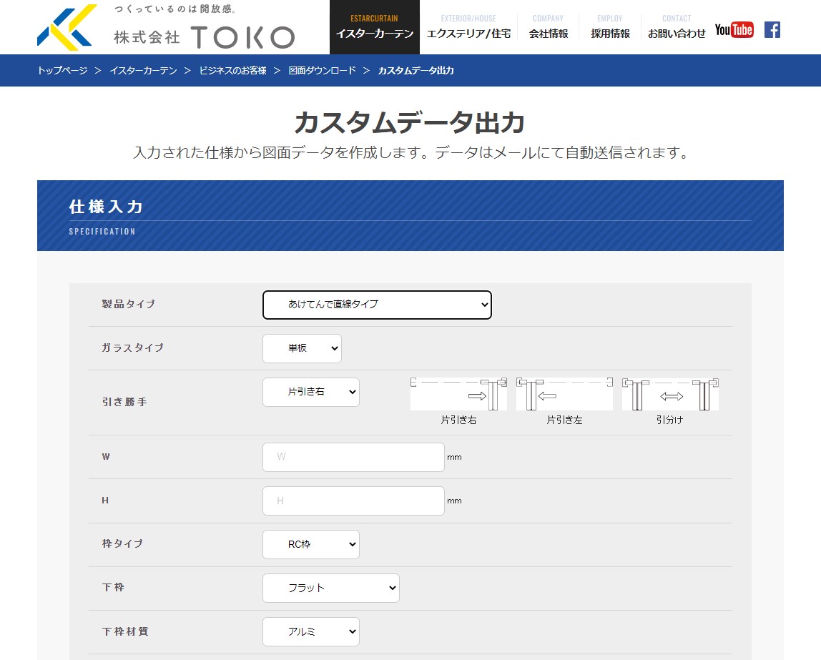Viewport: 821px width, 660px height.
Task: Open the ガラスタイプ dropdown showing 単板
Action: [302, 348]
